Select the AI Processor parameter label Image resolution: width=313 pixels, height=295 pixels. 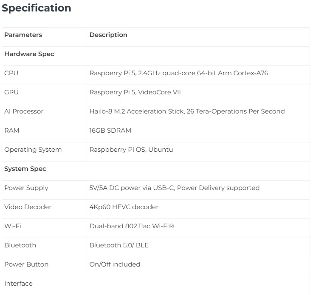point(24,111)
